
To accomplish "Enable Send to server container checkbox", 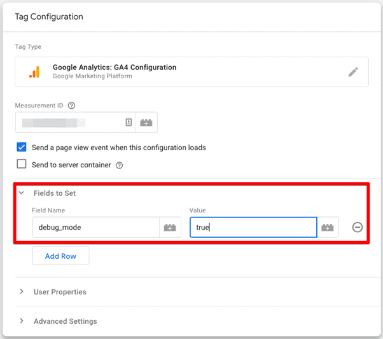I will coord(22,164).
